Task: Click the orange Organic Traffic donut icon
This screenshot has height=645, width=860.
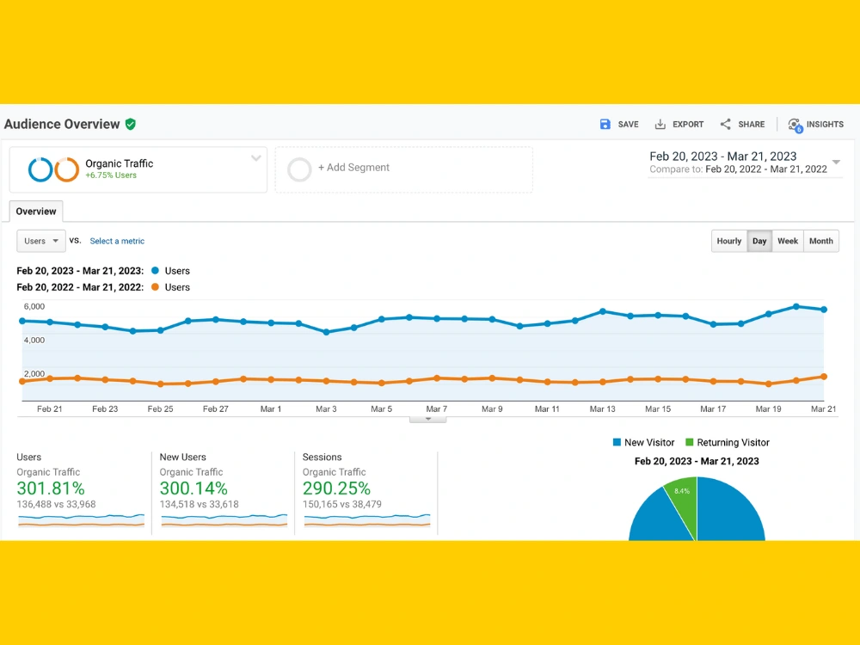Action: coord(66,169)
